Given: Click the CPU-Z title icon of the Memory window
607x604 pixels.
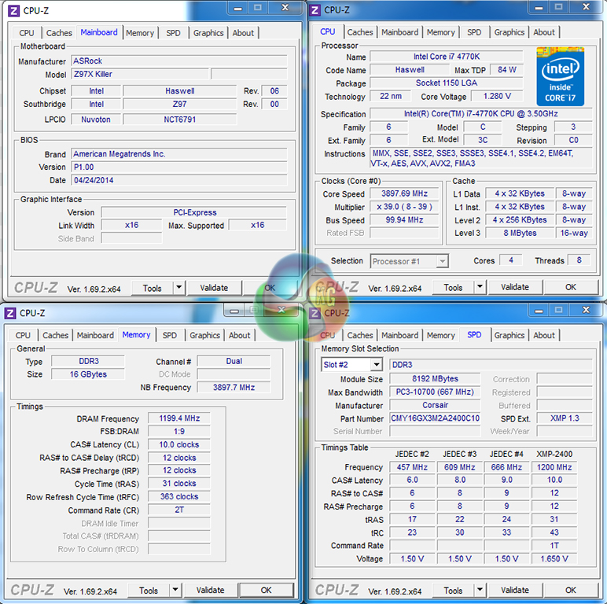Looking at the screenshot, I should 10,312.
